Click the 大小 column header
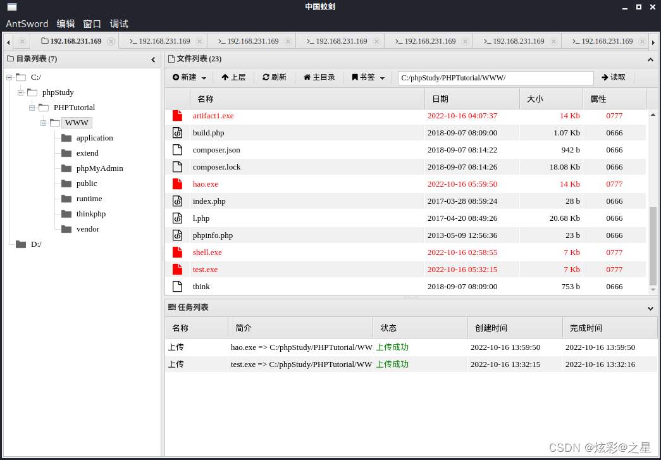Image resolution: width=661 pixels, height=460 pixels. 551,99
